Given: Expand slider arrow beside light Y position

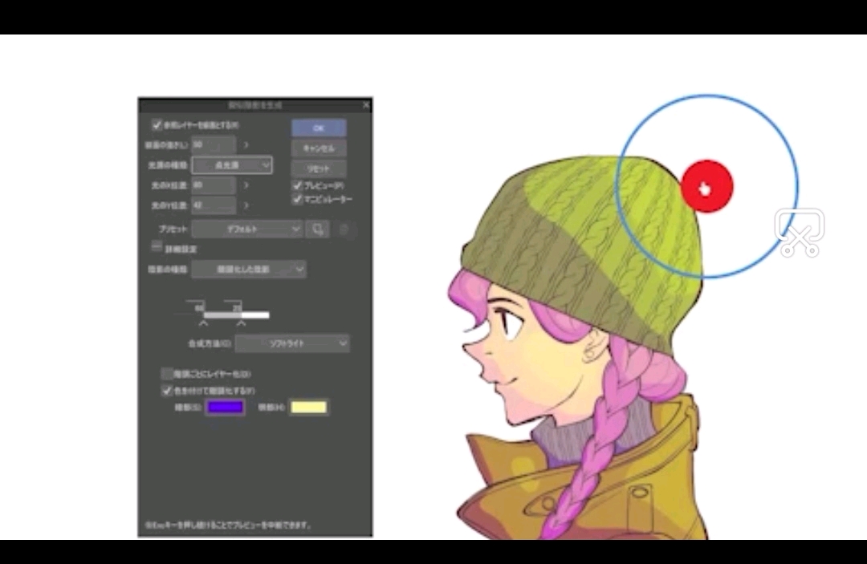Looking at the screenshot, I should click(246, 205).
